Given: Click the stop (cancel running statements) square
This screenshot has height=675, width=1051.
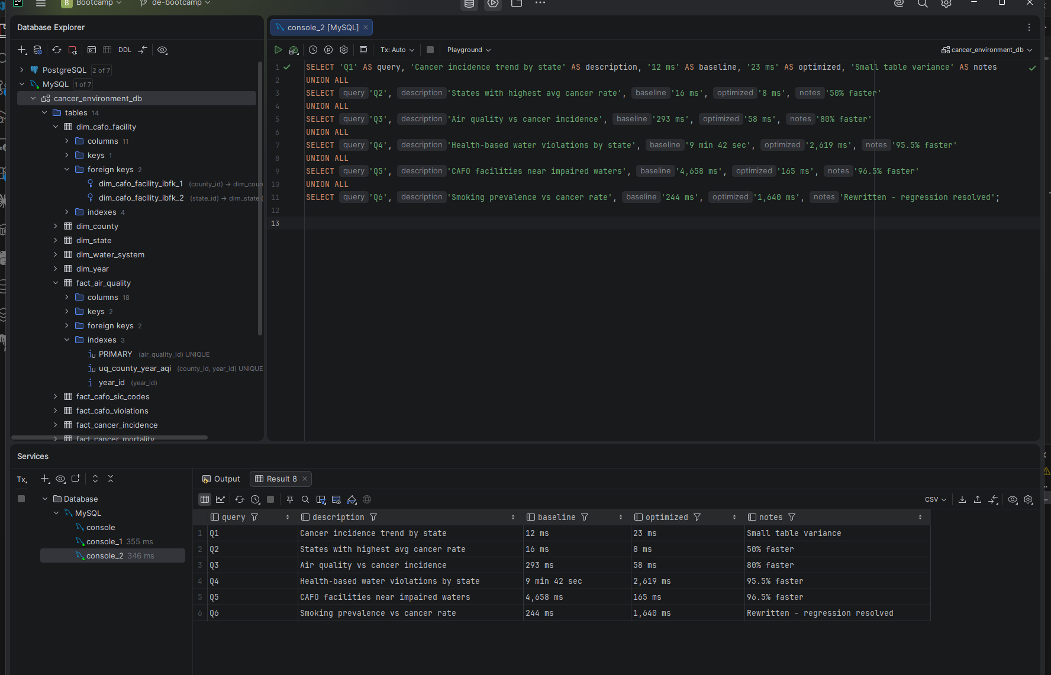Looking at the screenshot, I should (x=430, y=50).
